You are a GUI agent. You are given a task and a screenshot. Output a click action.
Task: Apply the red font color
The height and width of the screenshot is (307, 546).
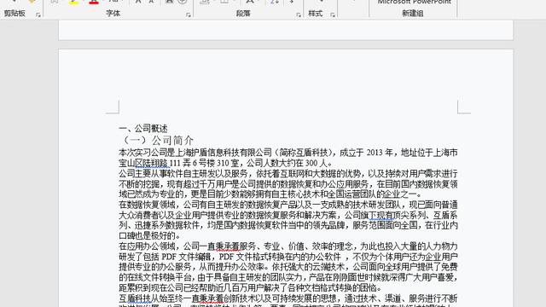93,2
